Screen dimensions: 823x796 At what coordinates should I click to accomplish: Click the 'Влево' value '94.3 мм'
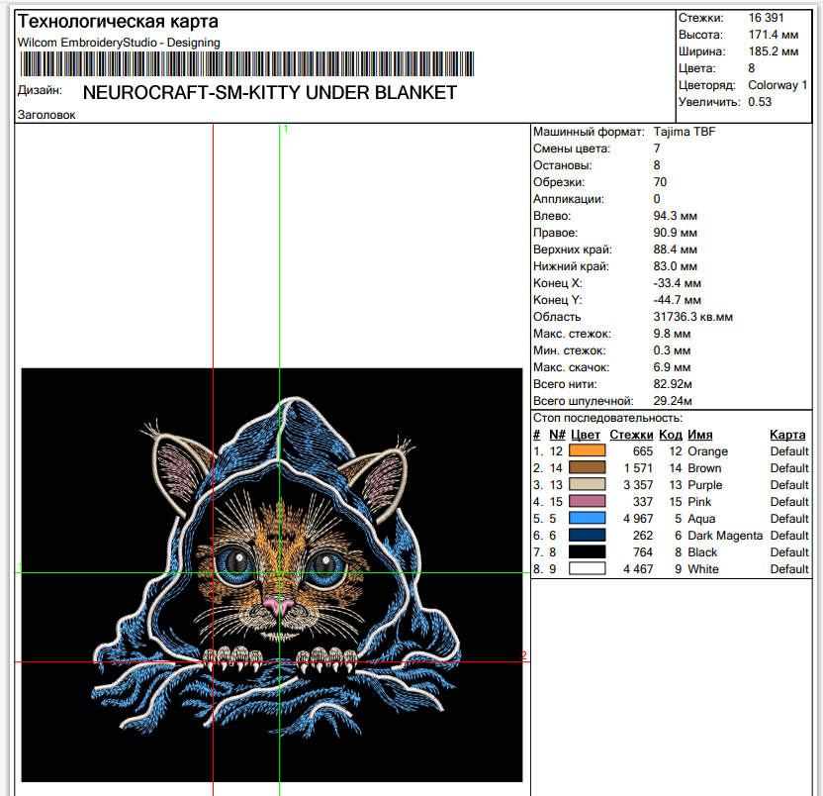pyautogui.click(x=675, y=216)
